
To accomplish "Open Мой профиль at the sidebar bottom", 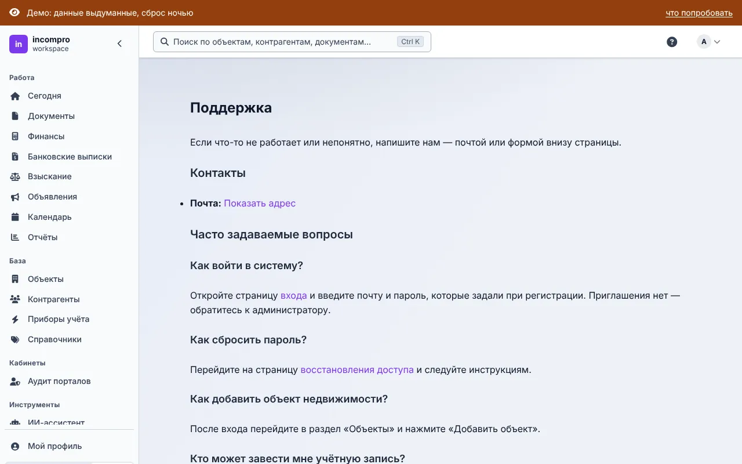I will pyautogui.click(x=70, y=446).
